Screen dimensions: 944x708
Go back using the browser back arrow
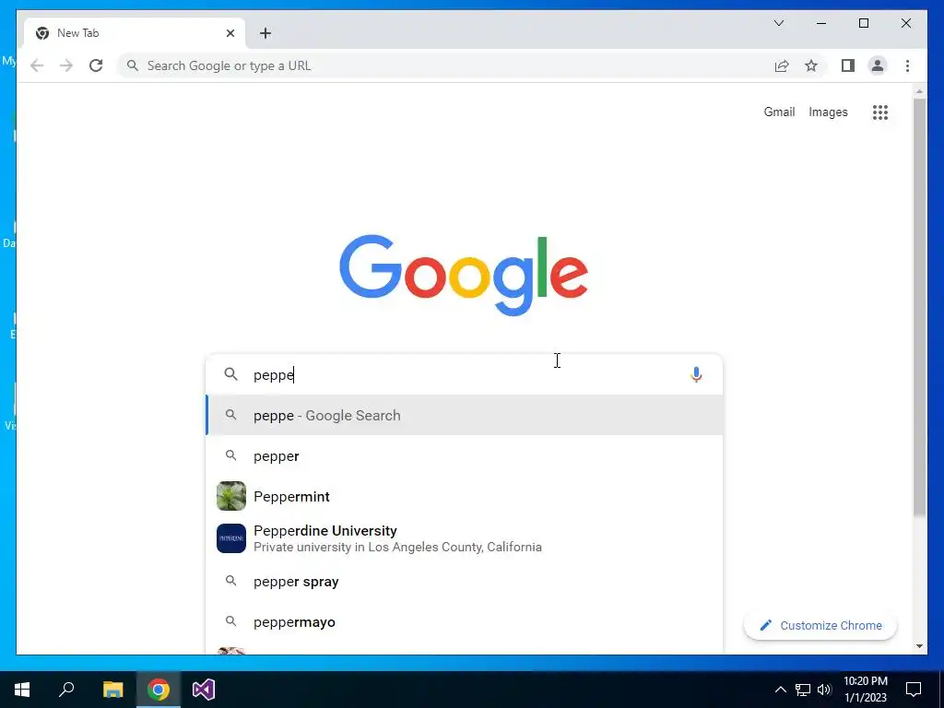point(37,65)
